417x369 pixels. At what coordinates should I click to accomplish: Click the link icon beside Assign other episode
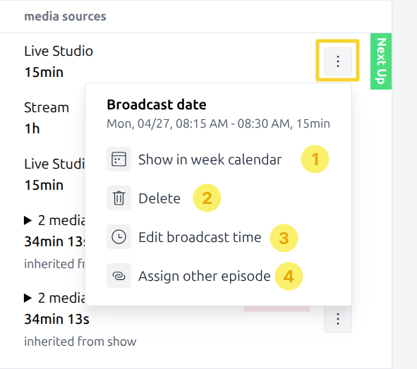point(119,276)
